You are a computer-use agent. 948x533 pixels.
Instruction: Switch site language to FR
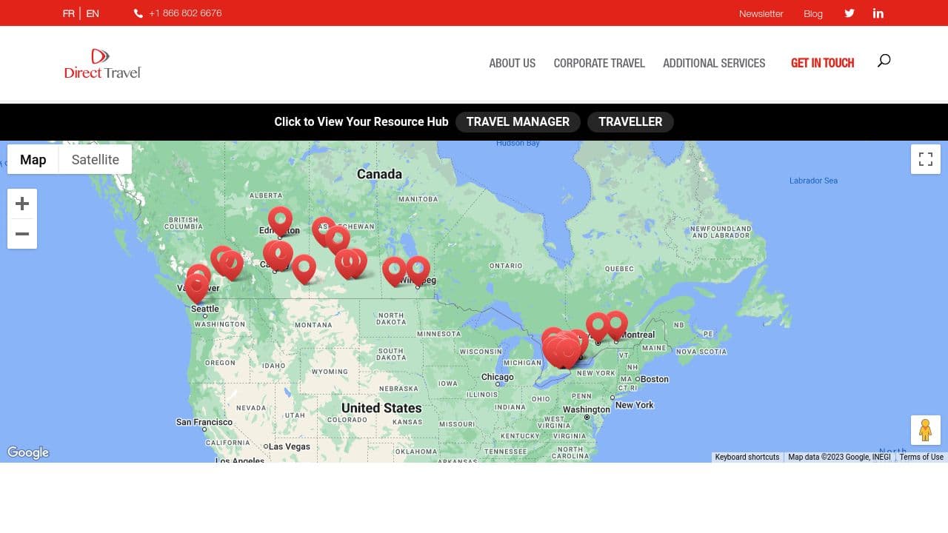68,13
